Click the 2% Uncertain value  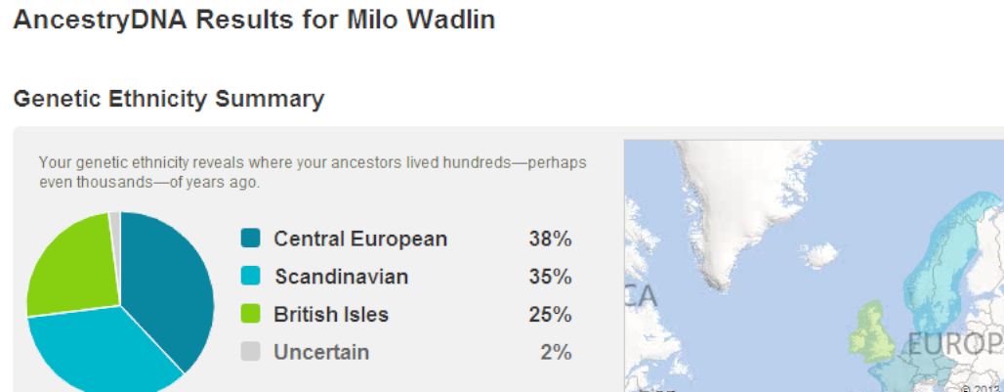pos(556,352)
